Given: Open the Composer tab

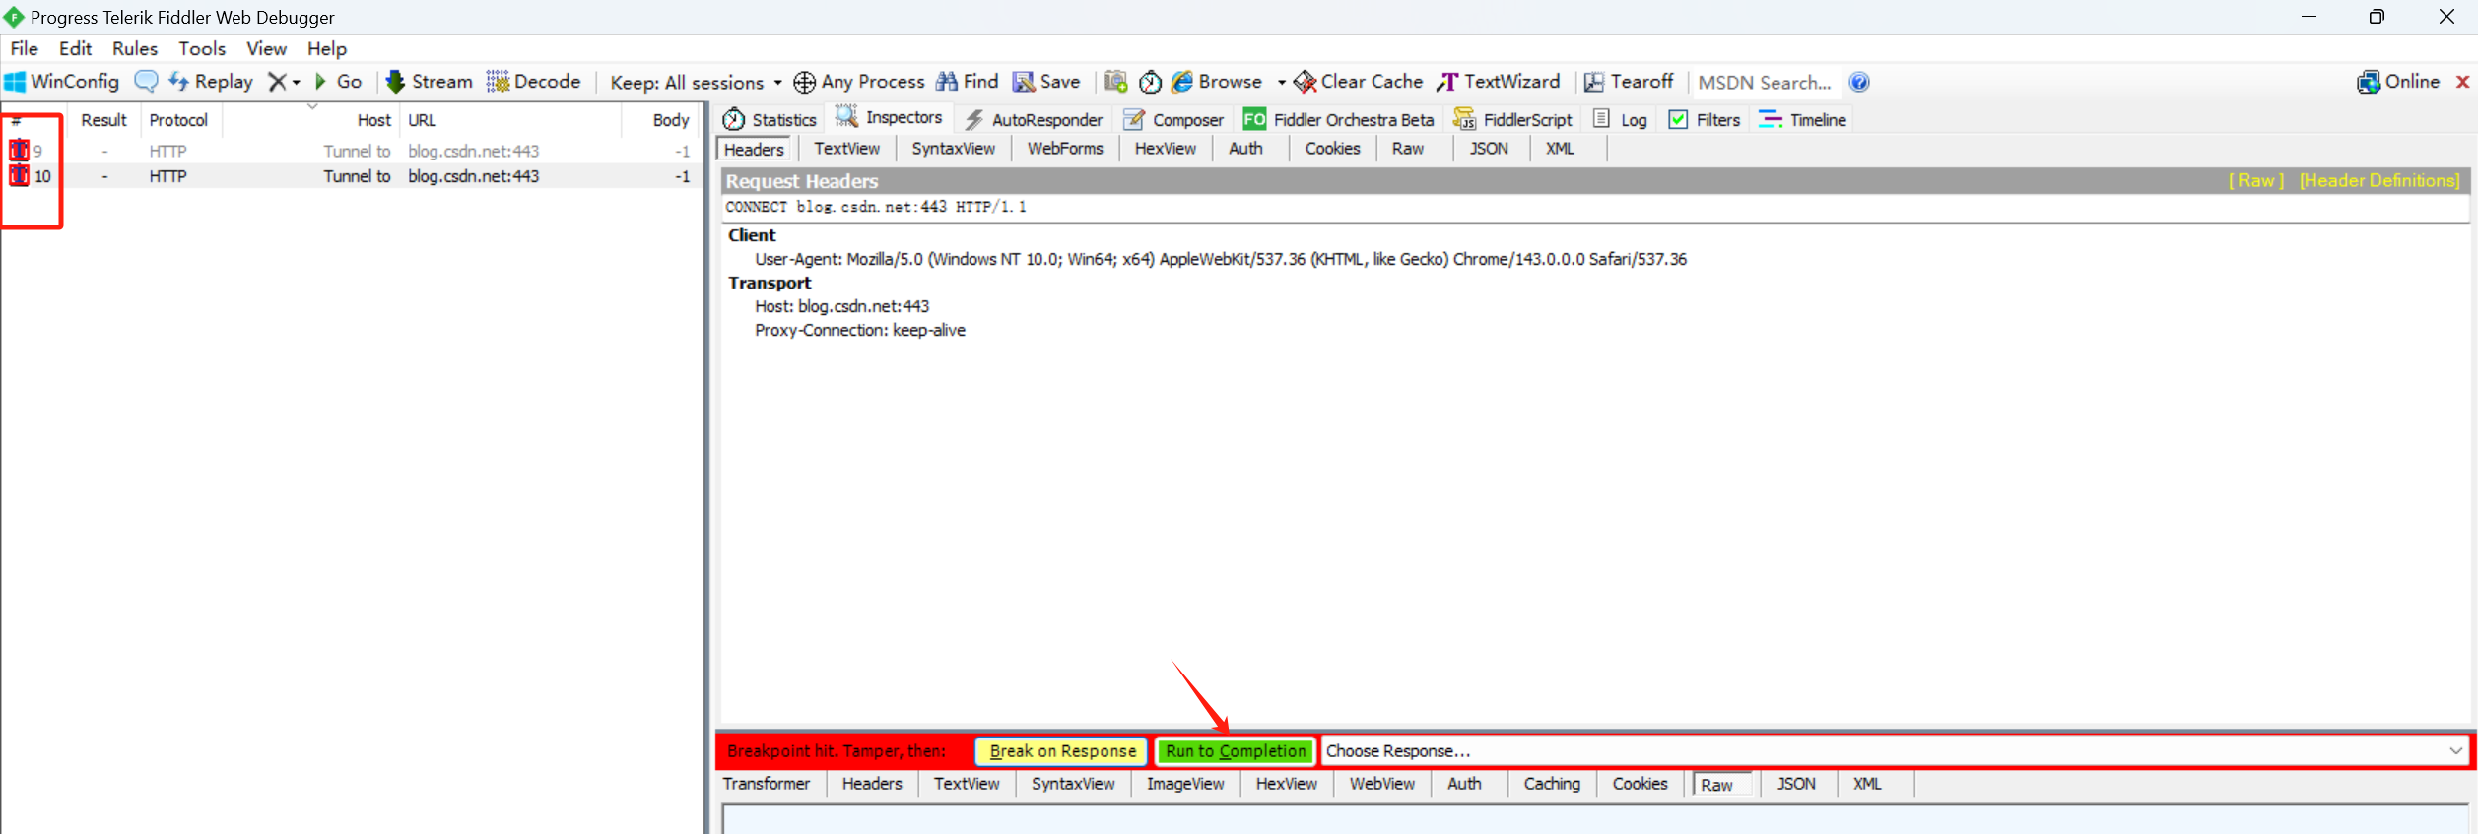Looking at the screenshot, I should (x=1173, y=120).
